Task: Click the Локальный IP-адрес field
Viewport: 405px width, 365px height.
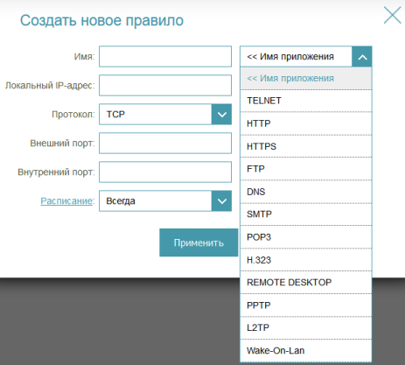Action: (x=165, y=85)
